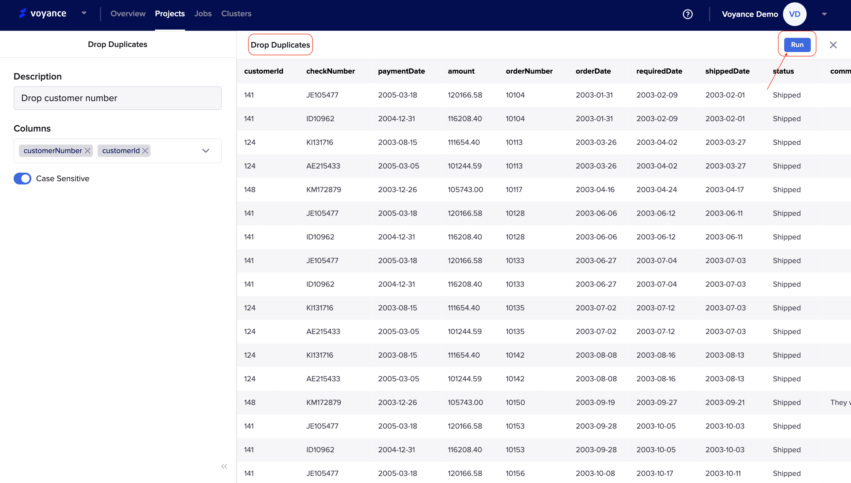Go to the Projects tab

click(169, 14)
